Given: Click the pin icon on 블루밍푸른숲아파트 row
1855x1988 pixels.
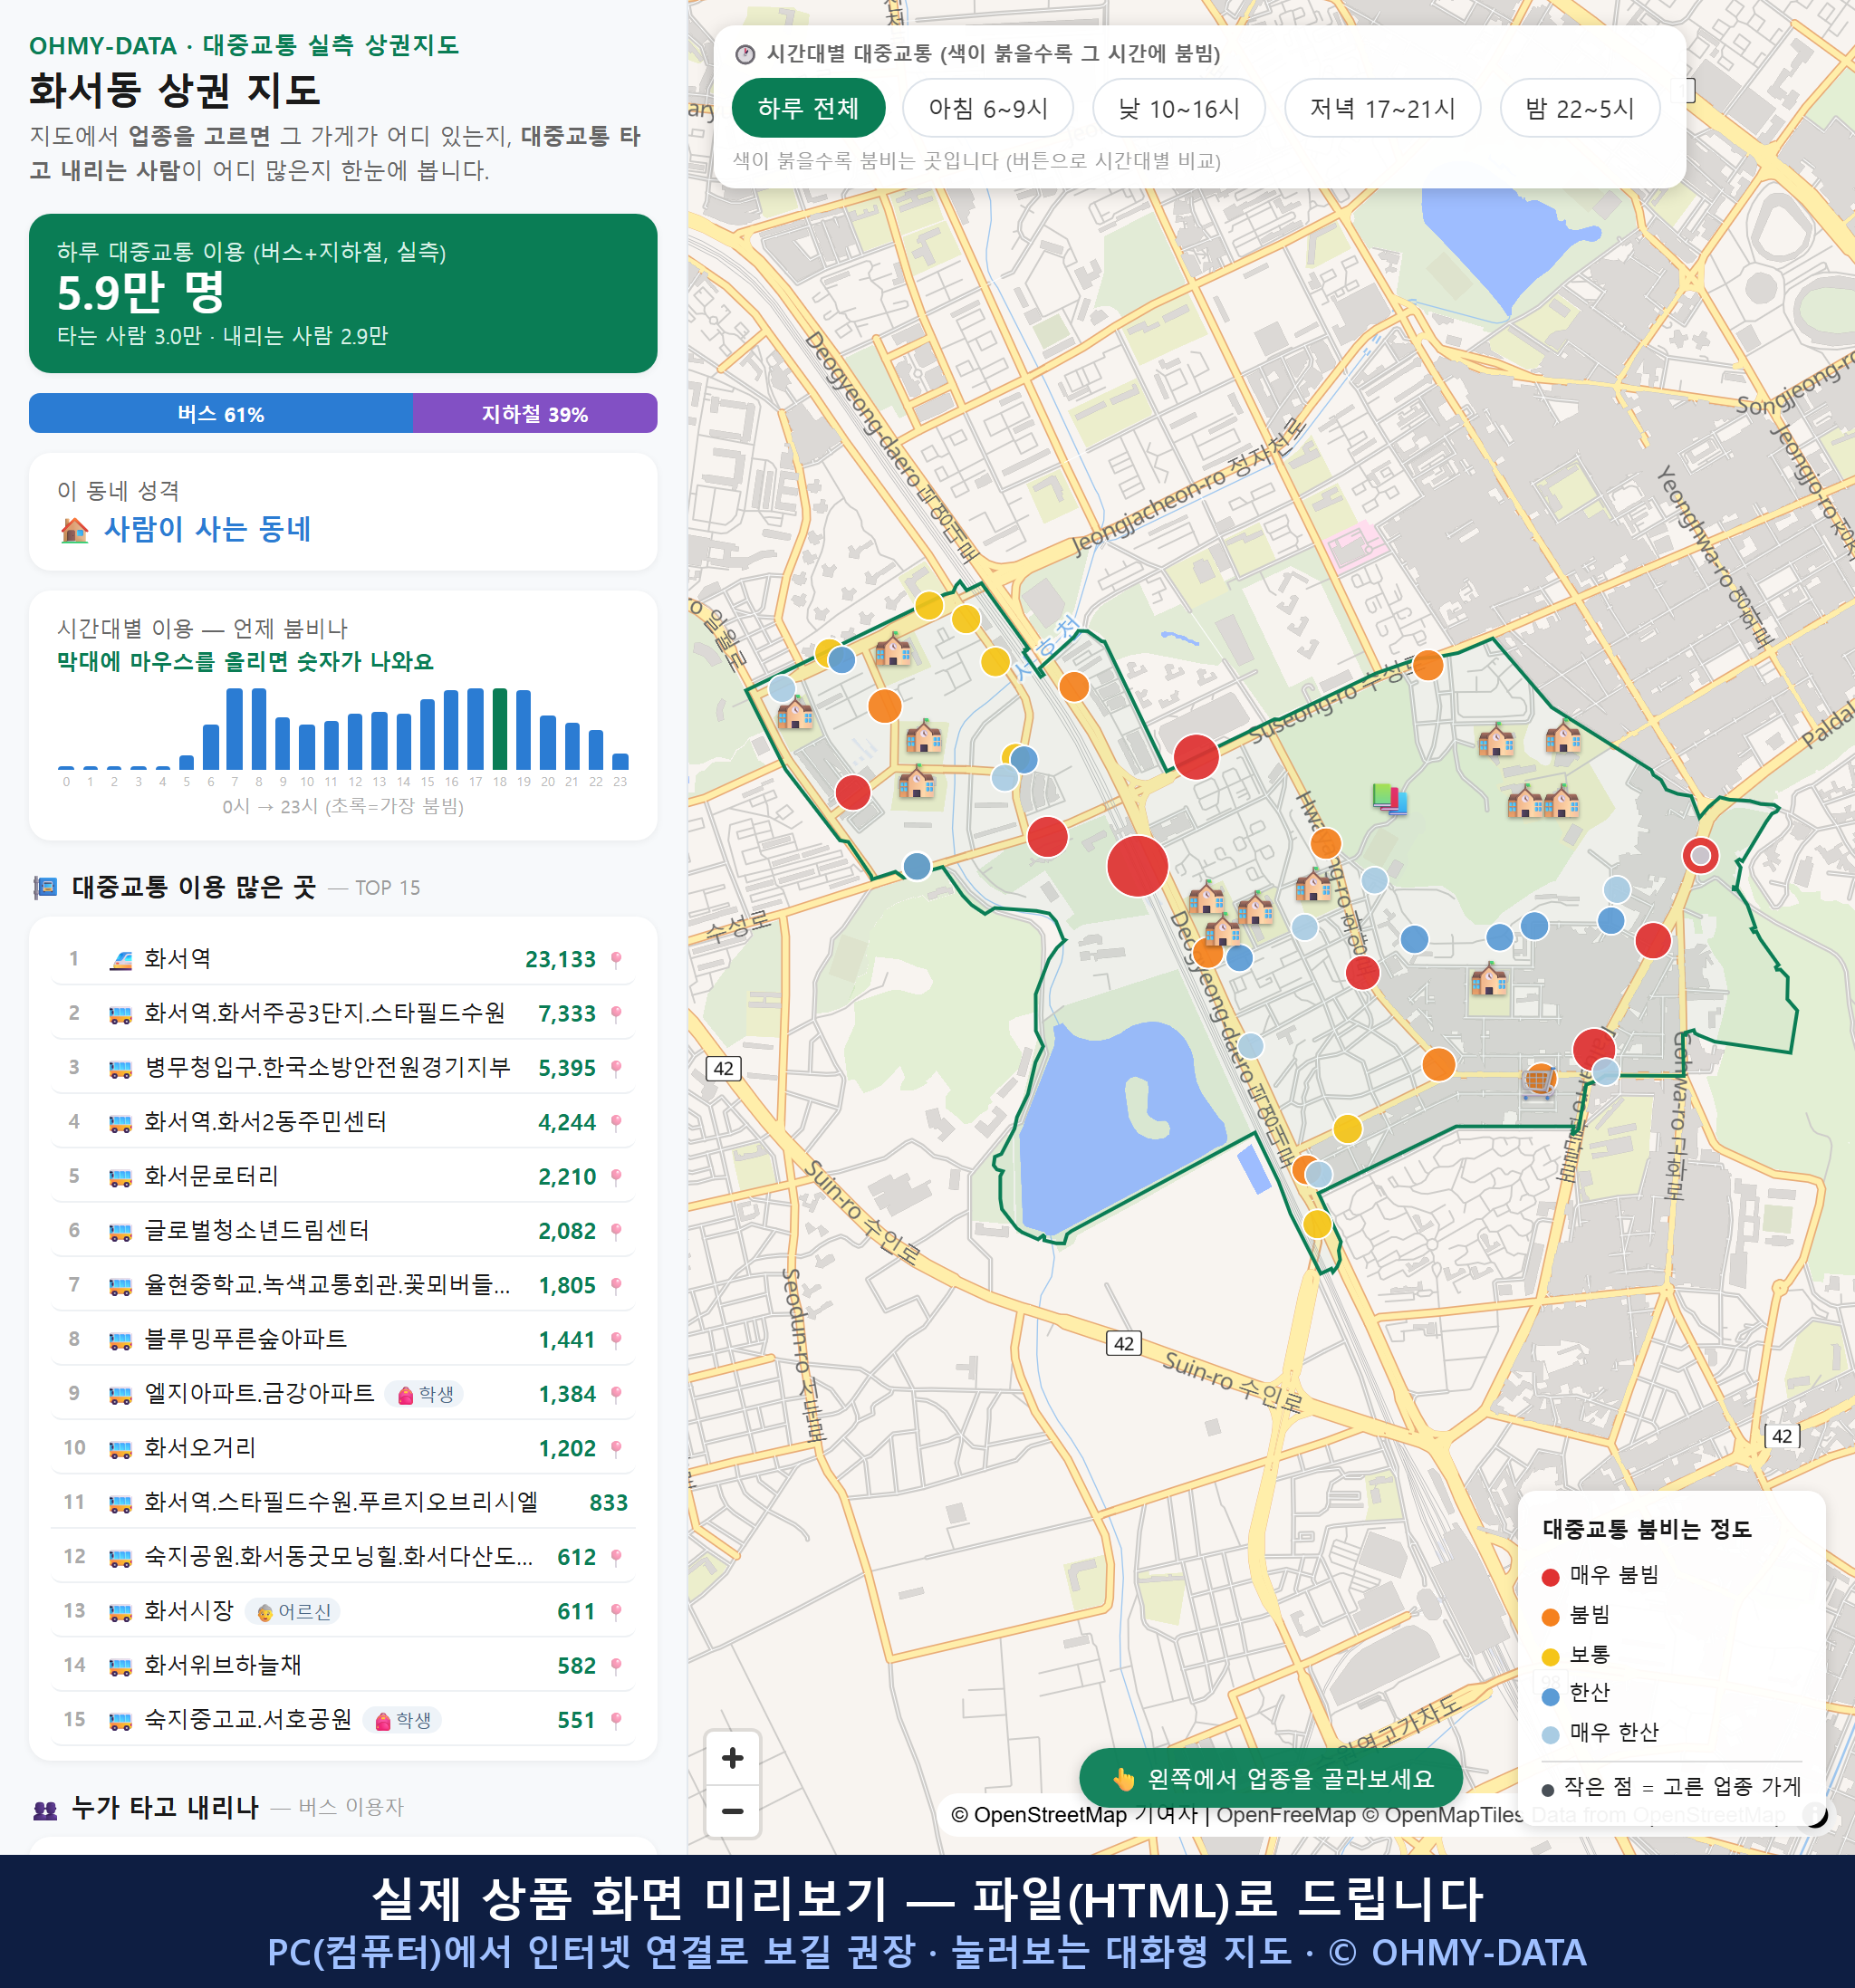Looking at the screenshot, I should (616, 1339).
